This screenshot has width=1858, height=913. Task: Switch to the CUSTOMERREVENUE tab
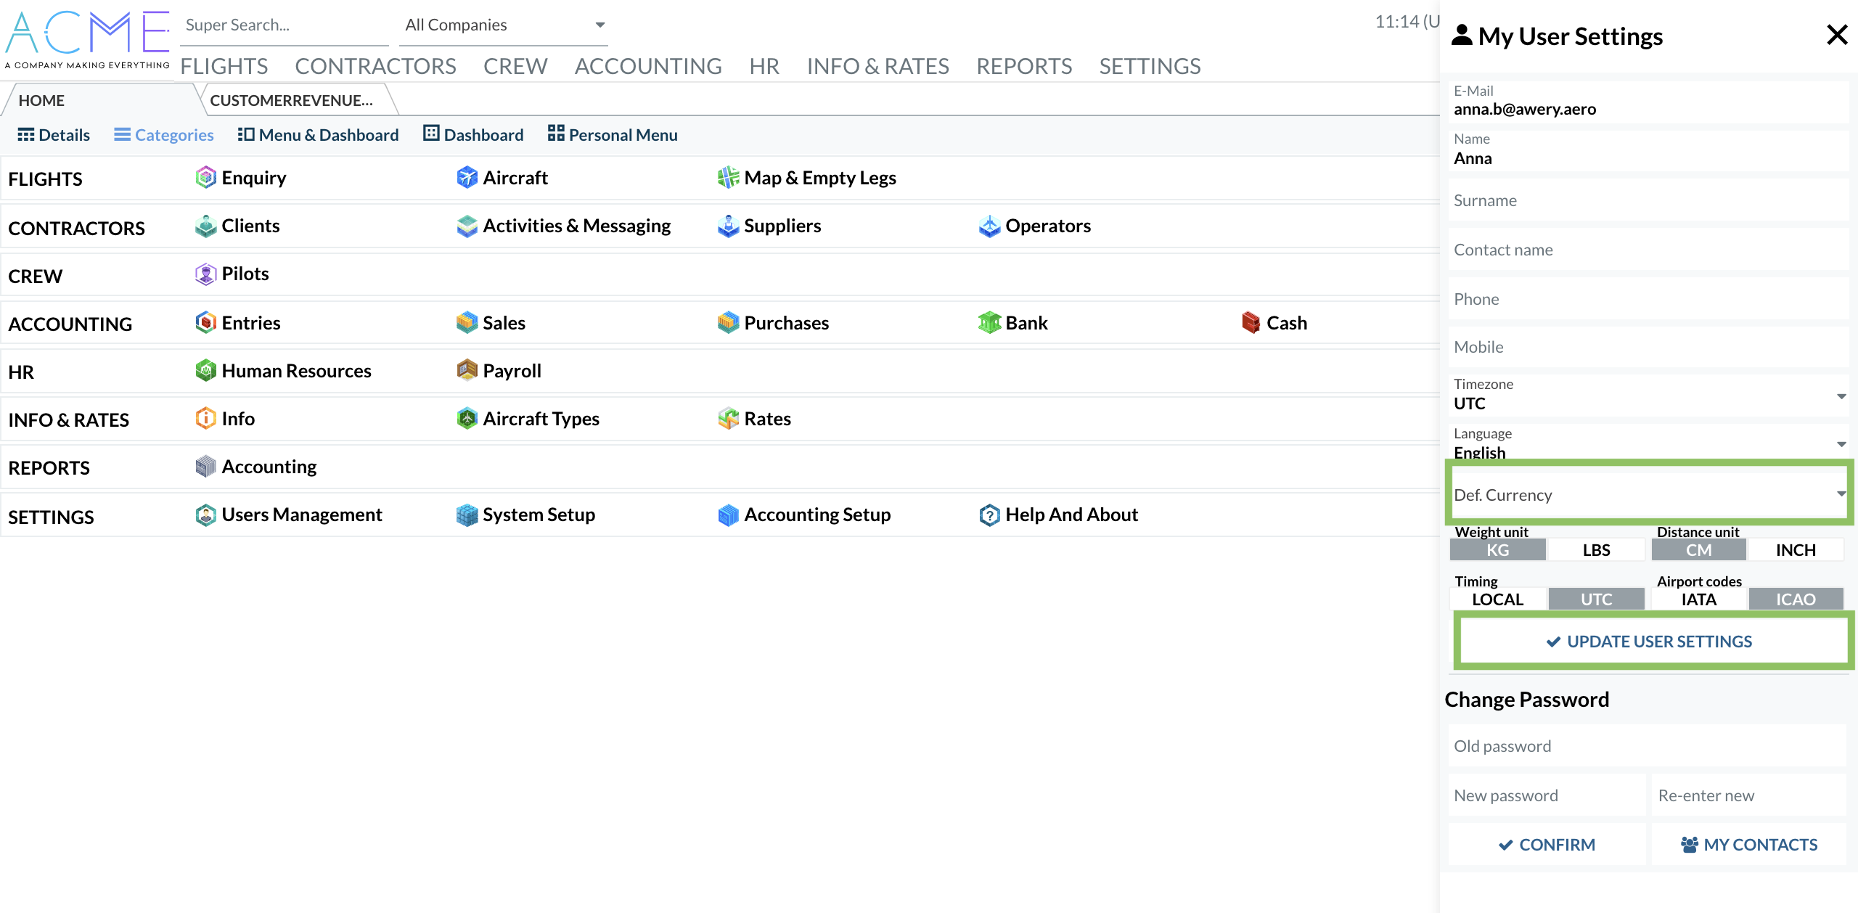click(x=292, y=101)
